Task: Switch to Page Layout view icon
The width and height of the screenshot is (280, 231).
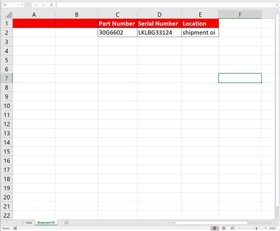Action: pyautogui.click(x=224, y=228)
